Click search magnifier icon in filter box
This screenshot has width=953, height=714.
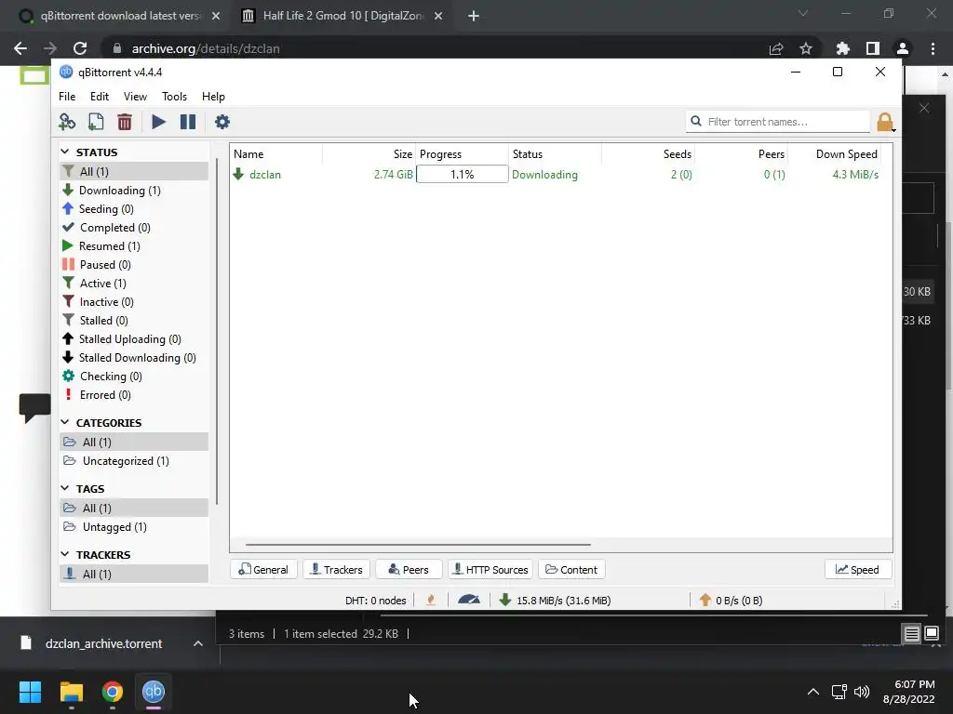click(696, 122)
